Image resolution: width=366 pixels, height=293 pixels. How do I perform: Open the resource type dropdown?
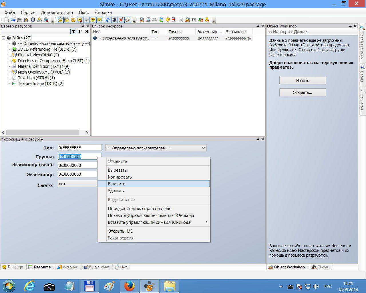click(204, 148)
